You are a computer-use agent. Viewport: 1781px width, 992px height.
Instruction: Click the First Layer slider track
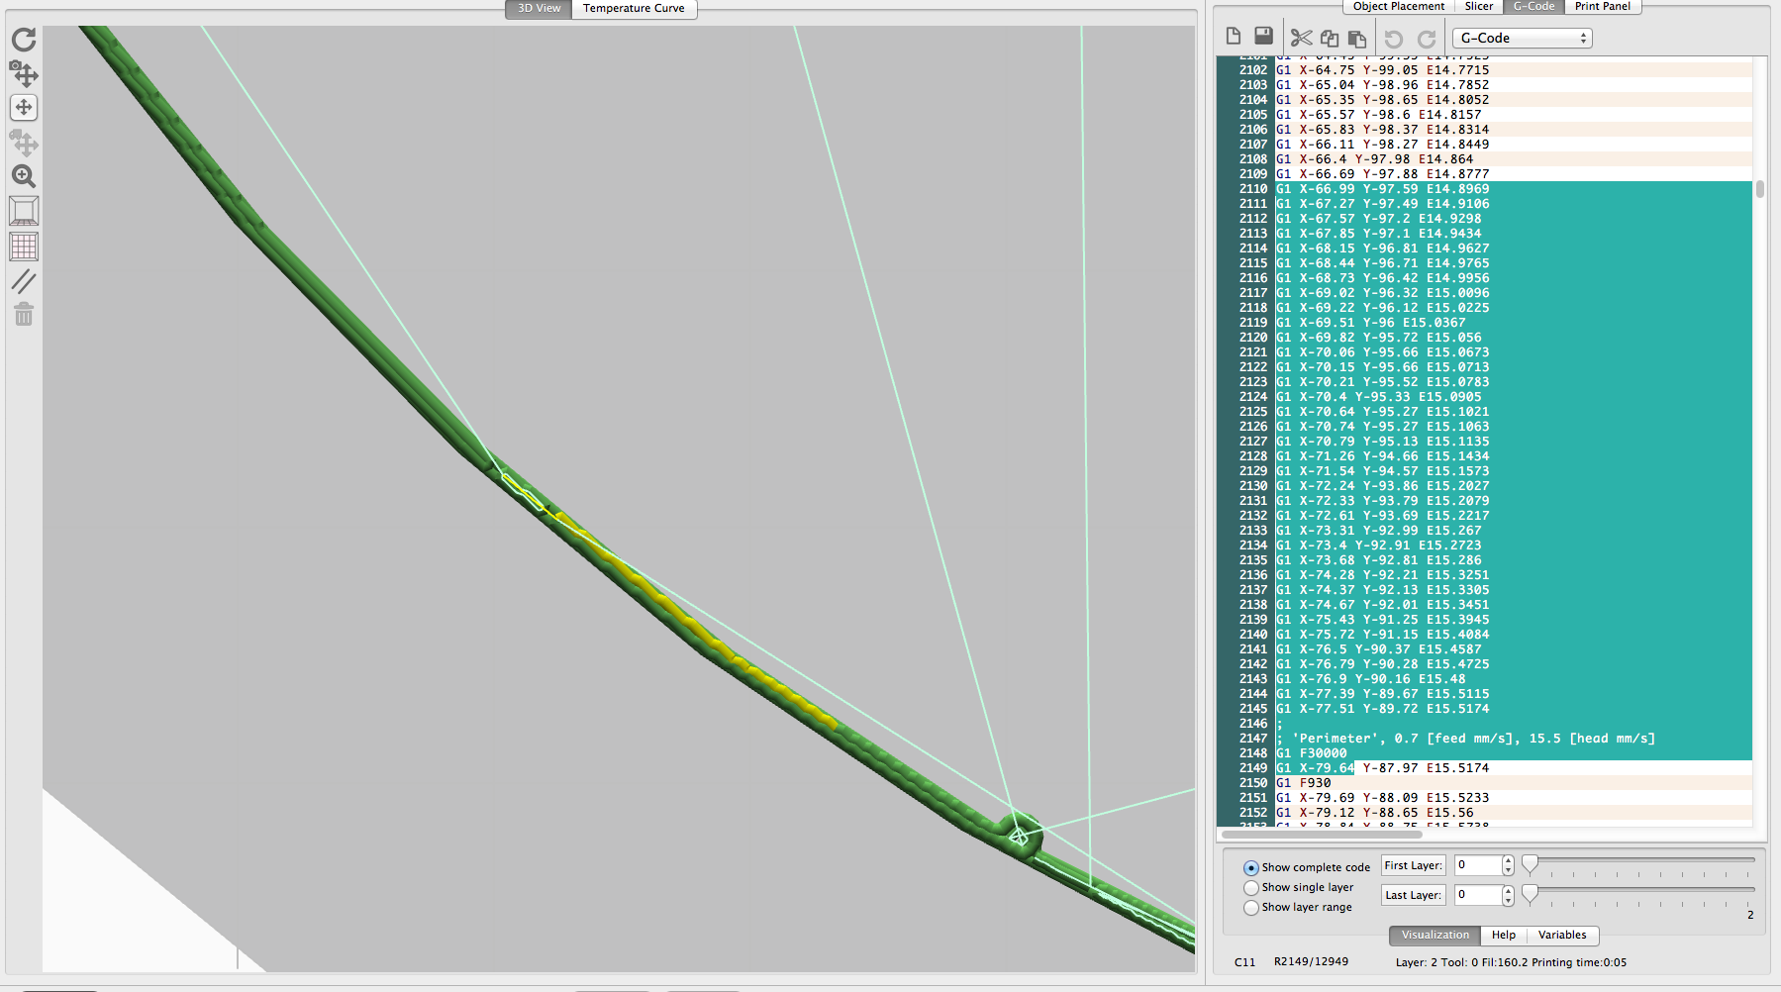click(1641, 861)
